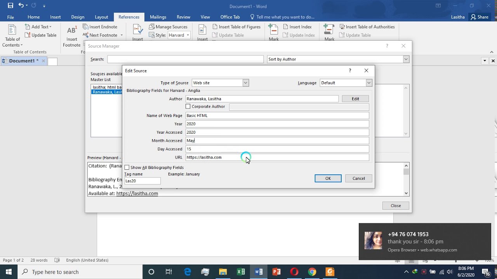Click Insert Table of Authorities icon
The width and height of the screenshot is (497, 279).
342,27
